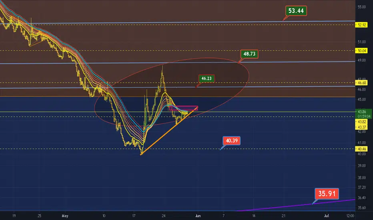This screenshot has height=220, width=373.
Task: Click the 10 date label on time axis
Action: [104, 216]
